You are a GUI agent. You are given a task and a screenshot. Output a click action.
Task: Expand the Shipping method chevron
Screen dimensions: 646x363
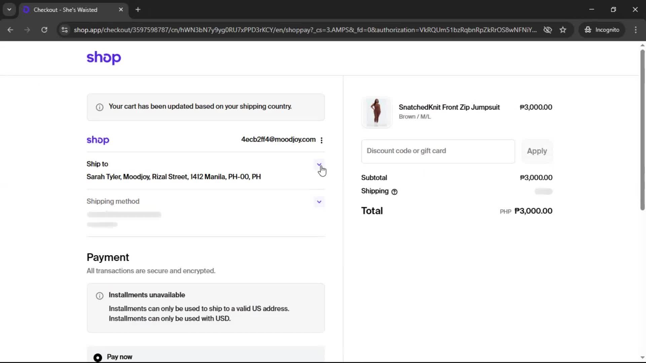pyautogui.click(x=319, y=202)
